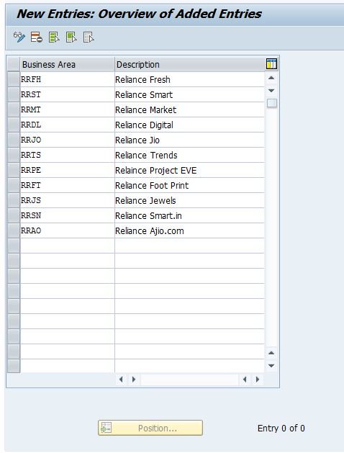Click the Delete entry icon
The height and width of the screenshot is (453, 344).
coord(37,37)
